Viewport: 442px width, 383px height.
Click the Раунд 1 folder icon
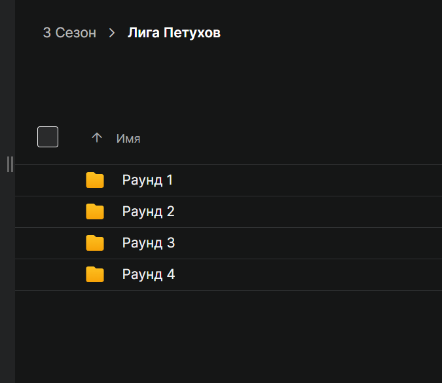[95, 180]
